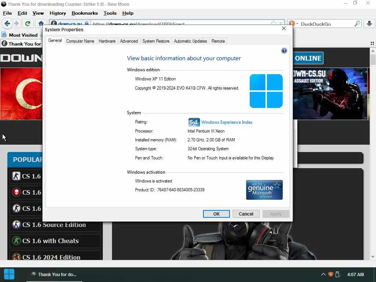Open the File menu
This screenshot has width=376, height=282.
(7, 13)
